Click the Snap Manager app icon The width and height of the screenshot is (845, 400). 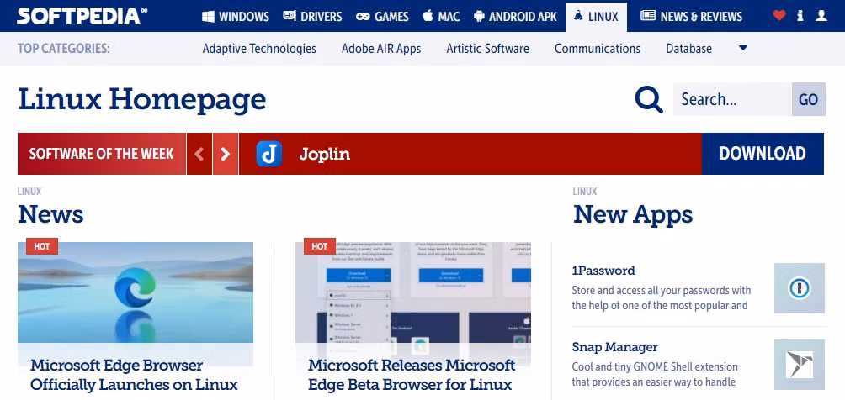(800, 365)
